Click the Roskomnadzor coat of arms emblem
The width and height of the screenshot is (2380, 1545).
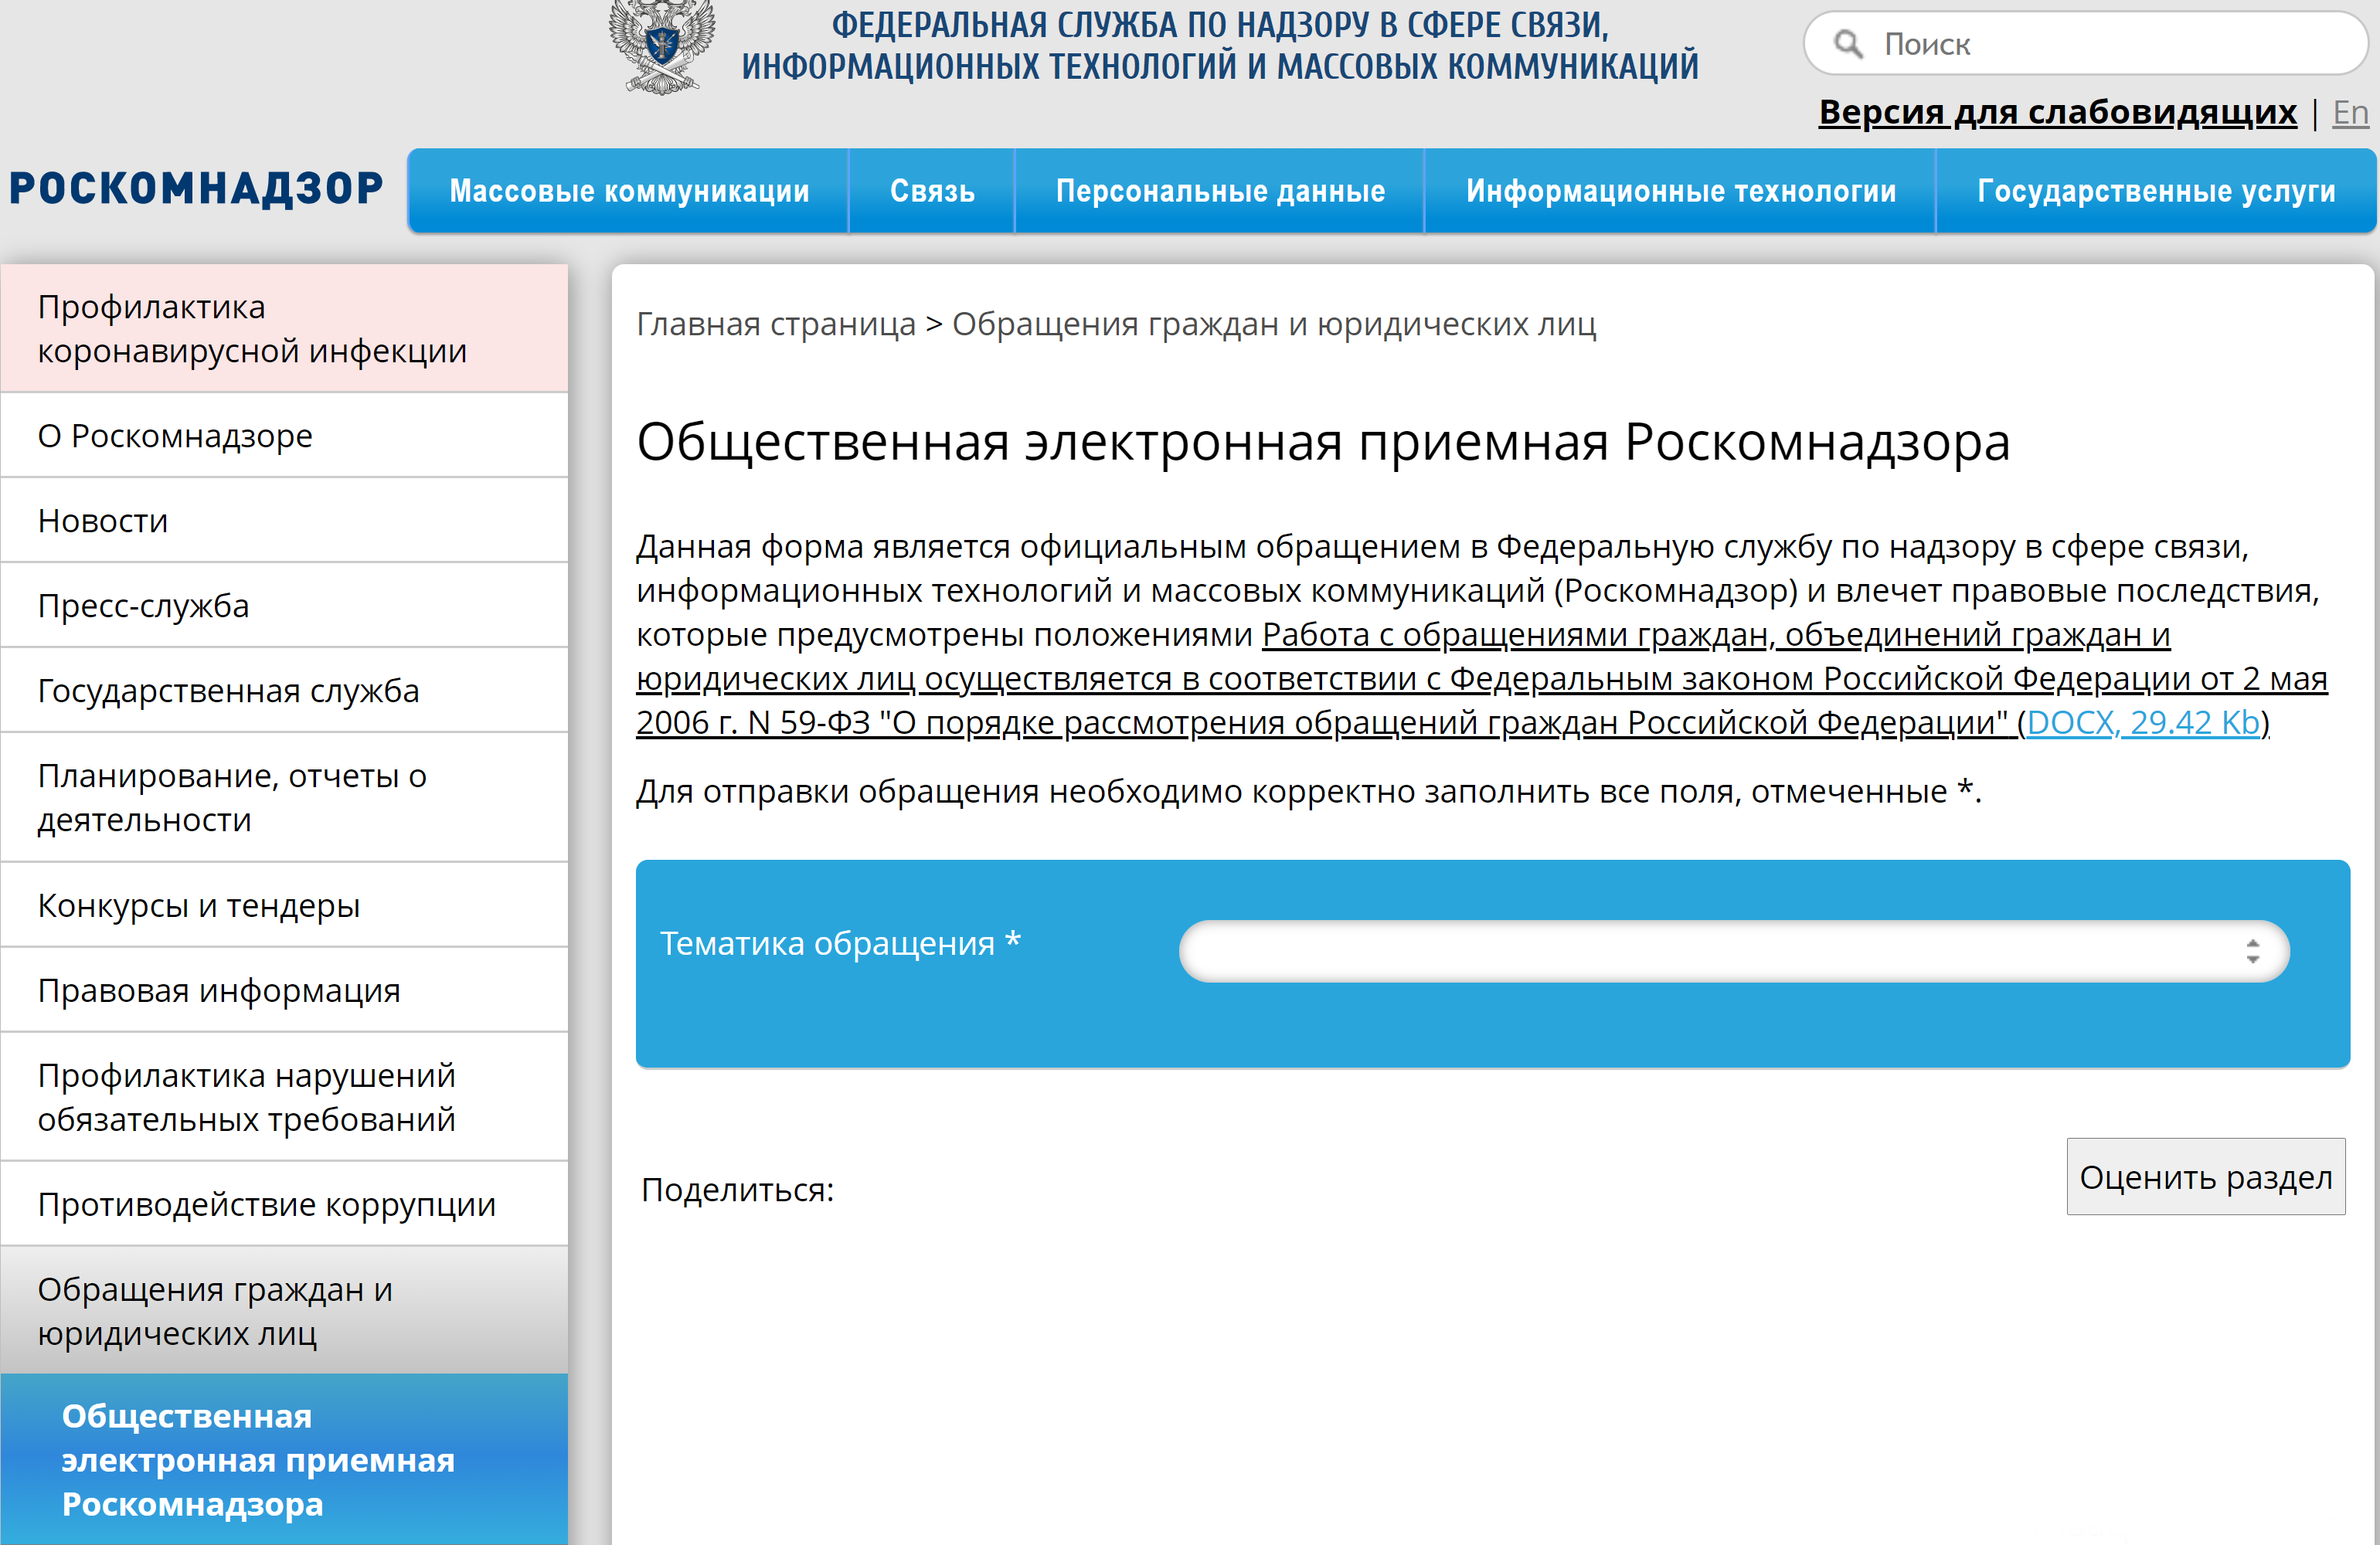coord(662,47)
